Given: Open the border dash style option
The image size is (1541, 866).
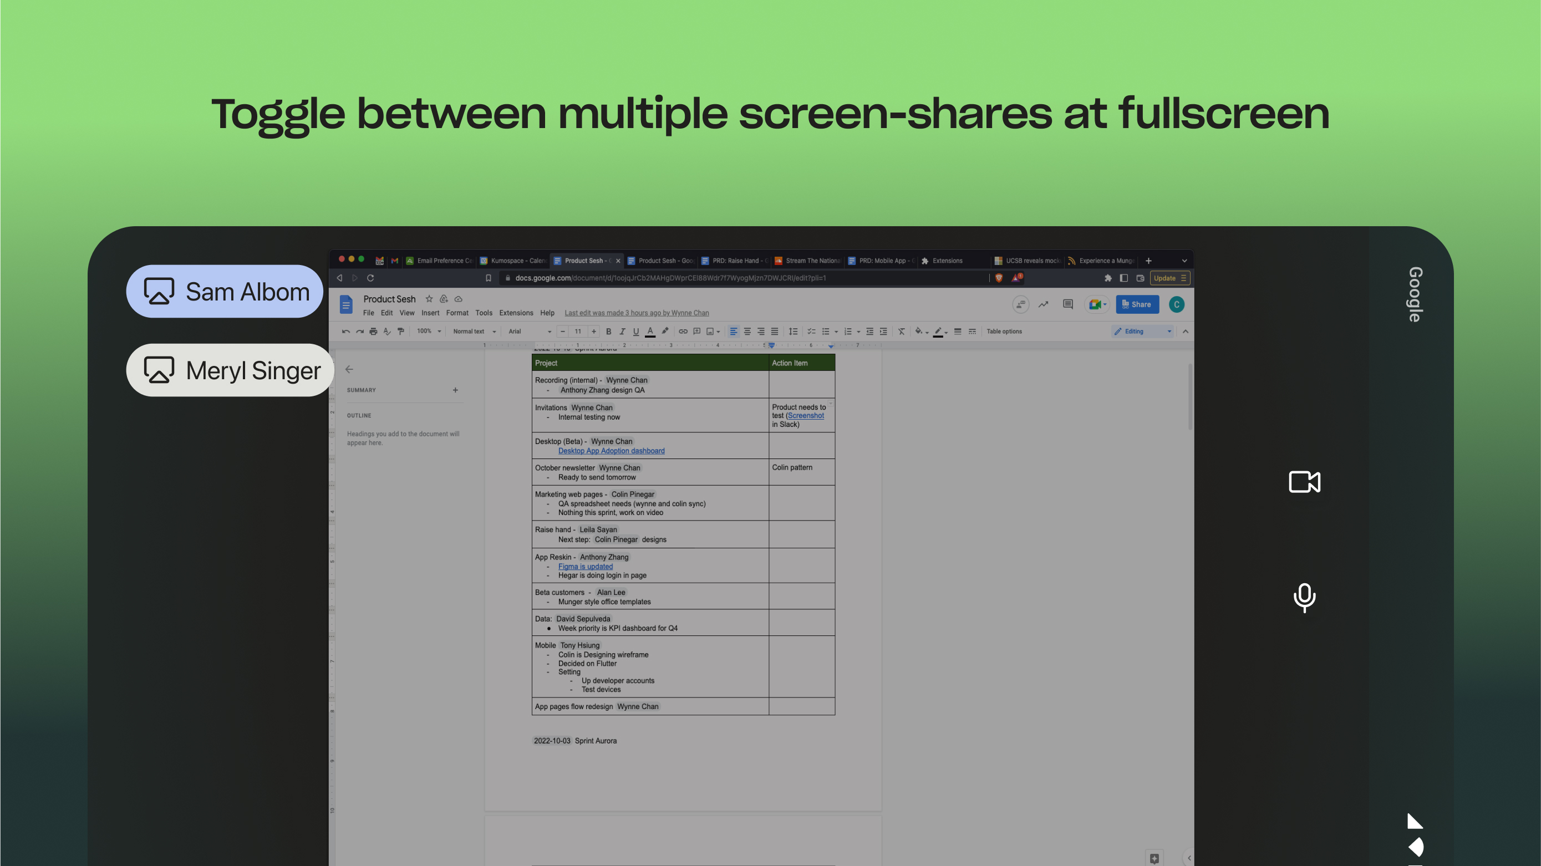Looking at the screenshot, I should point(972,332).
